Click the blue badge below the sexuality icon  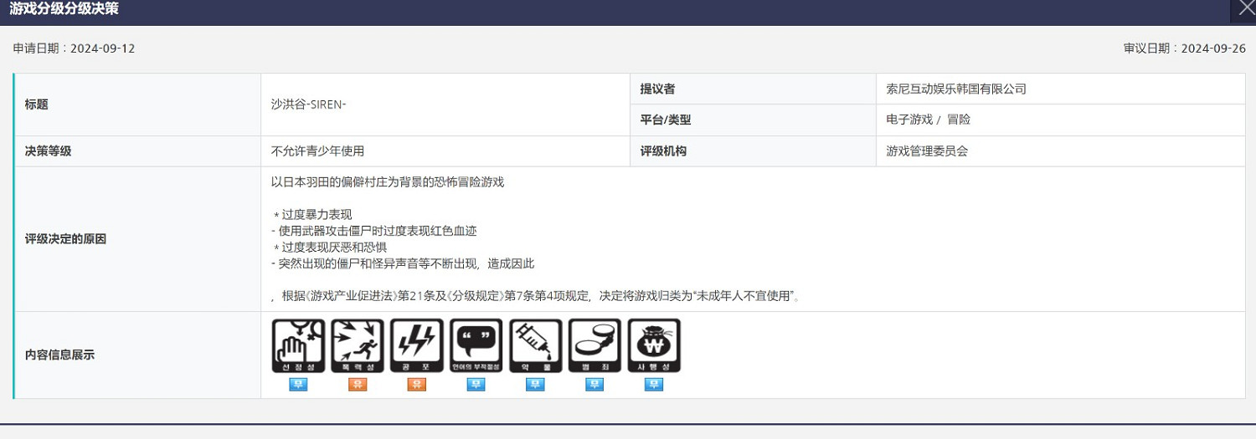click(x=298, y=385)
